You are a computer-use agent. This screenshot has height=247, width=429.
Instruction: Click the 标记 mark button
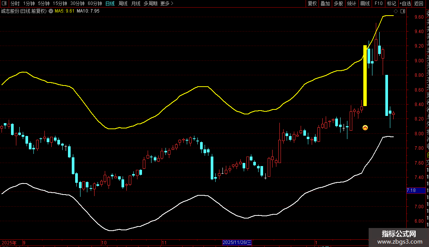[x=391, y=3]
